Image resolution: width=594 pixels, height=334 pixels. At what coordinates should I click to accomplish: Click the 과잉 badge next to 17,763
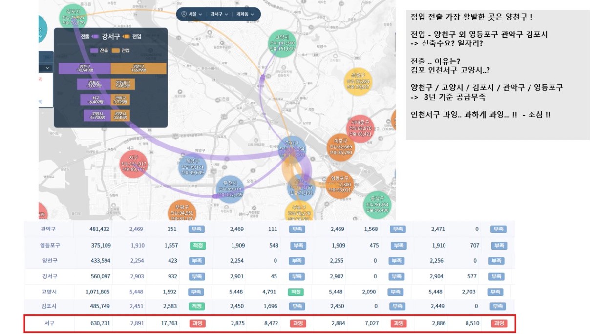[x=197, y=323]
